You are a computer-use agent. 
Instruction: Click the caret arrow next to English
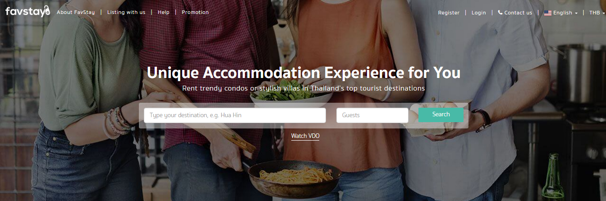click(x=576, y=13)
